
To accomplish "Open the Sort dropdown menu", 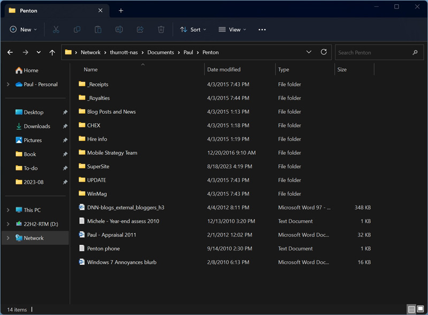I will click(193, 30).
